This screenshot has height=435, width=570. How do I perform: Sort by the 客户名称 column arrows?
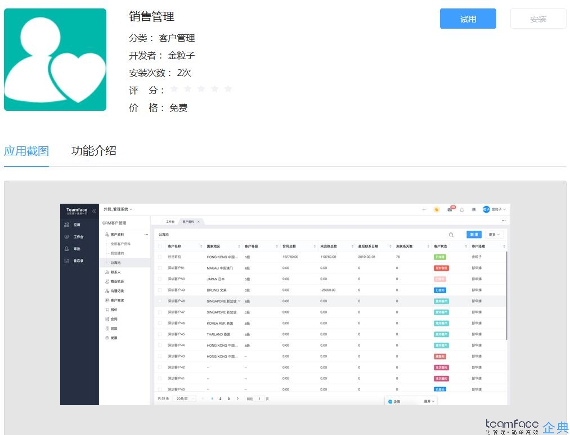[x=201, y=246]
